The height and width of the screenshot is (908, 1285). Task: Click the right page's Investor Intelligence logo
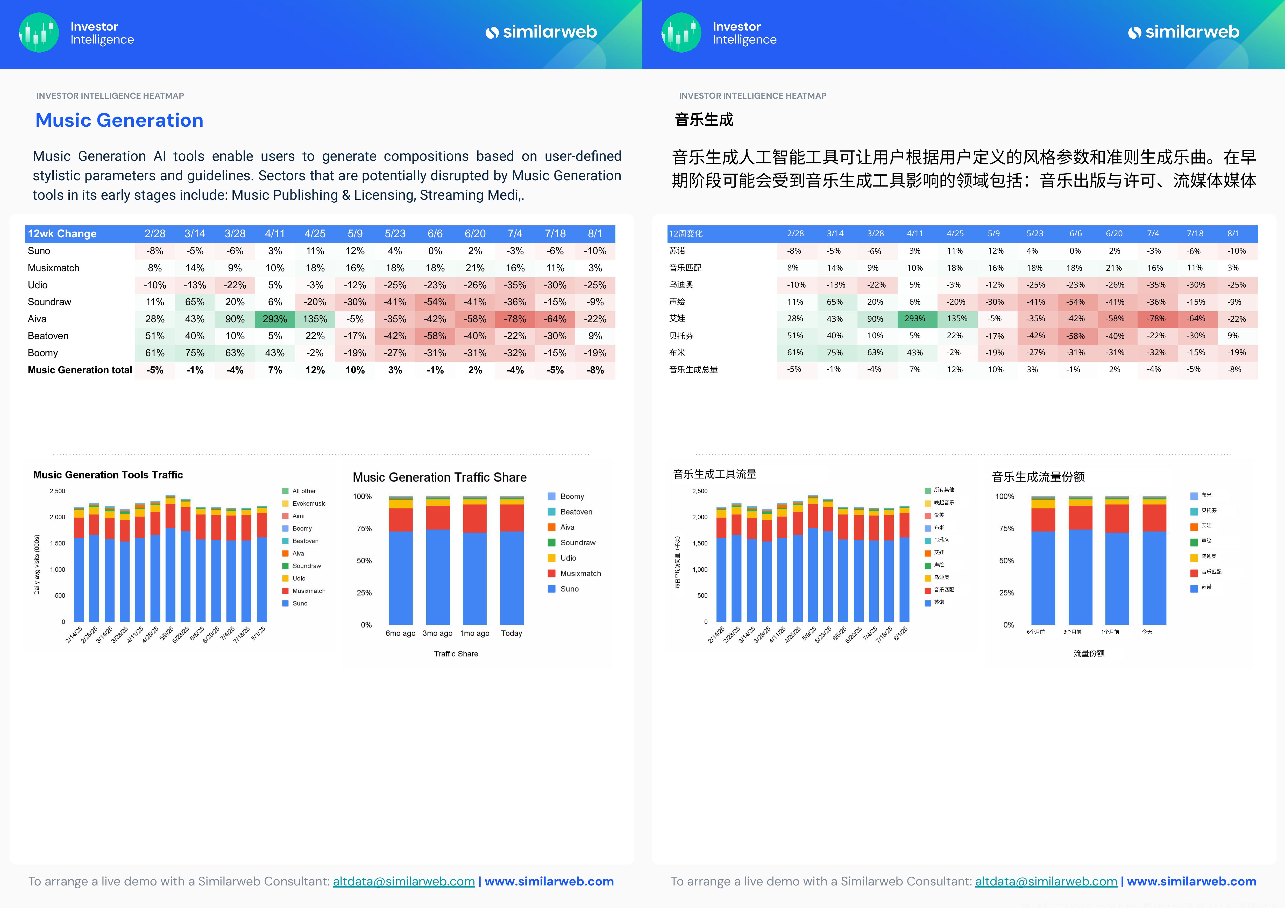click(x=681, y=32)
